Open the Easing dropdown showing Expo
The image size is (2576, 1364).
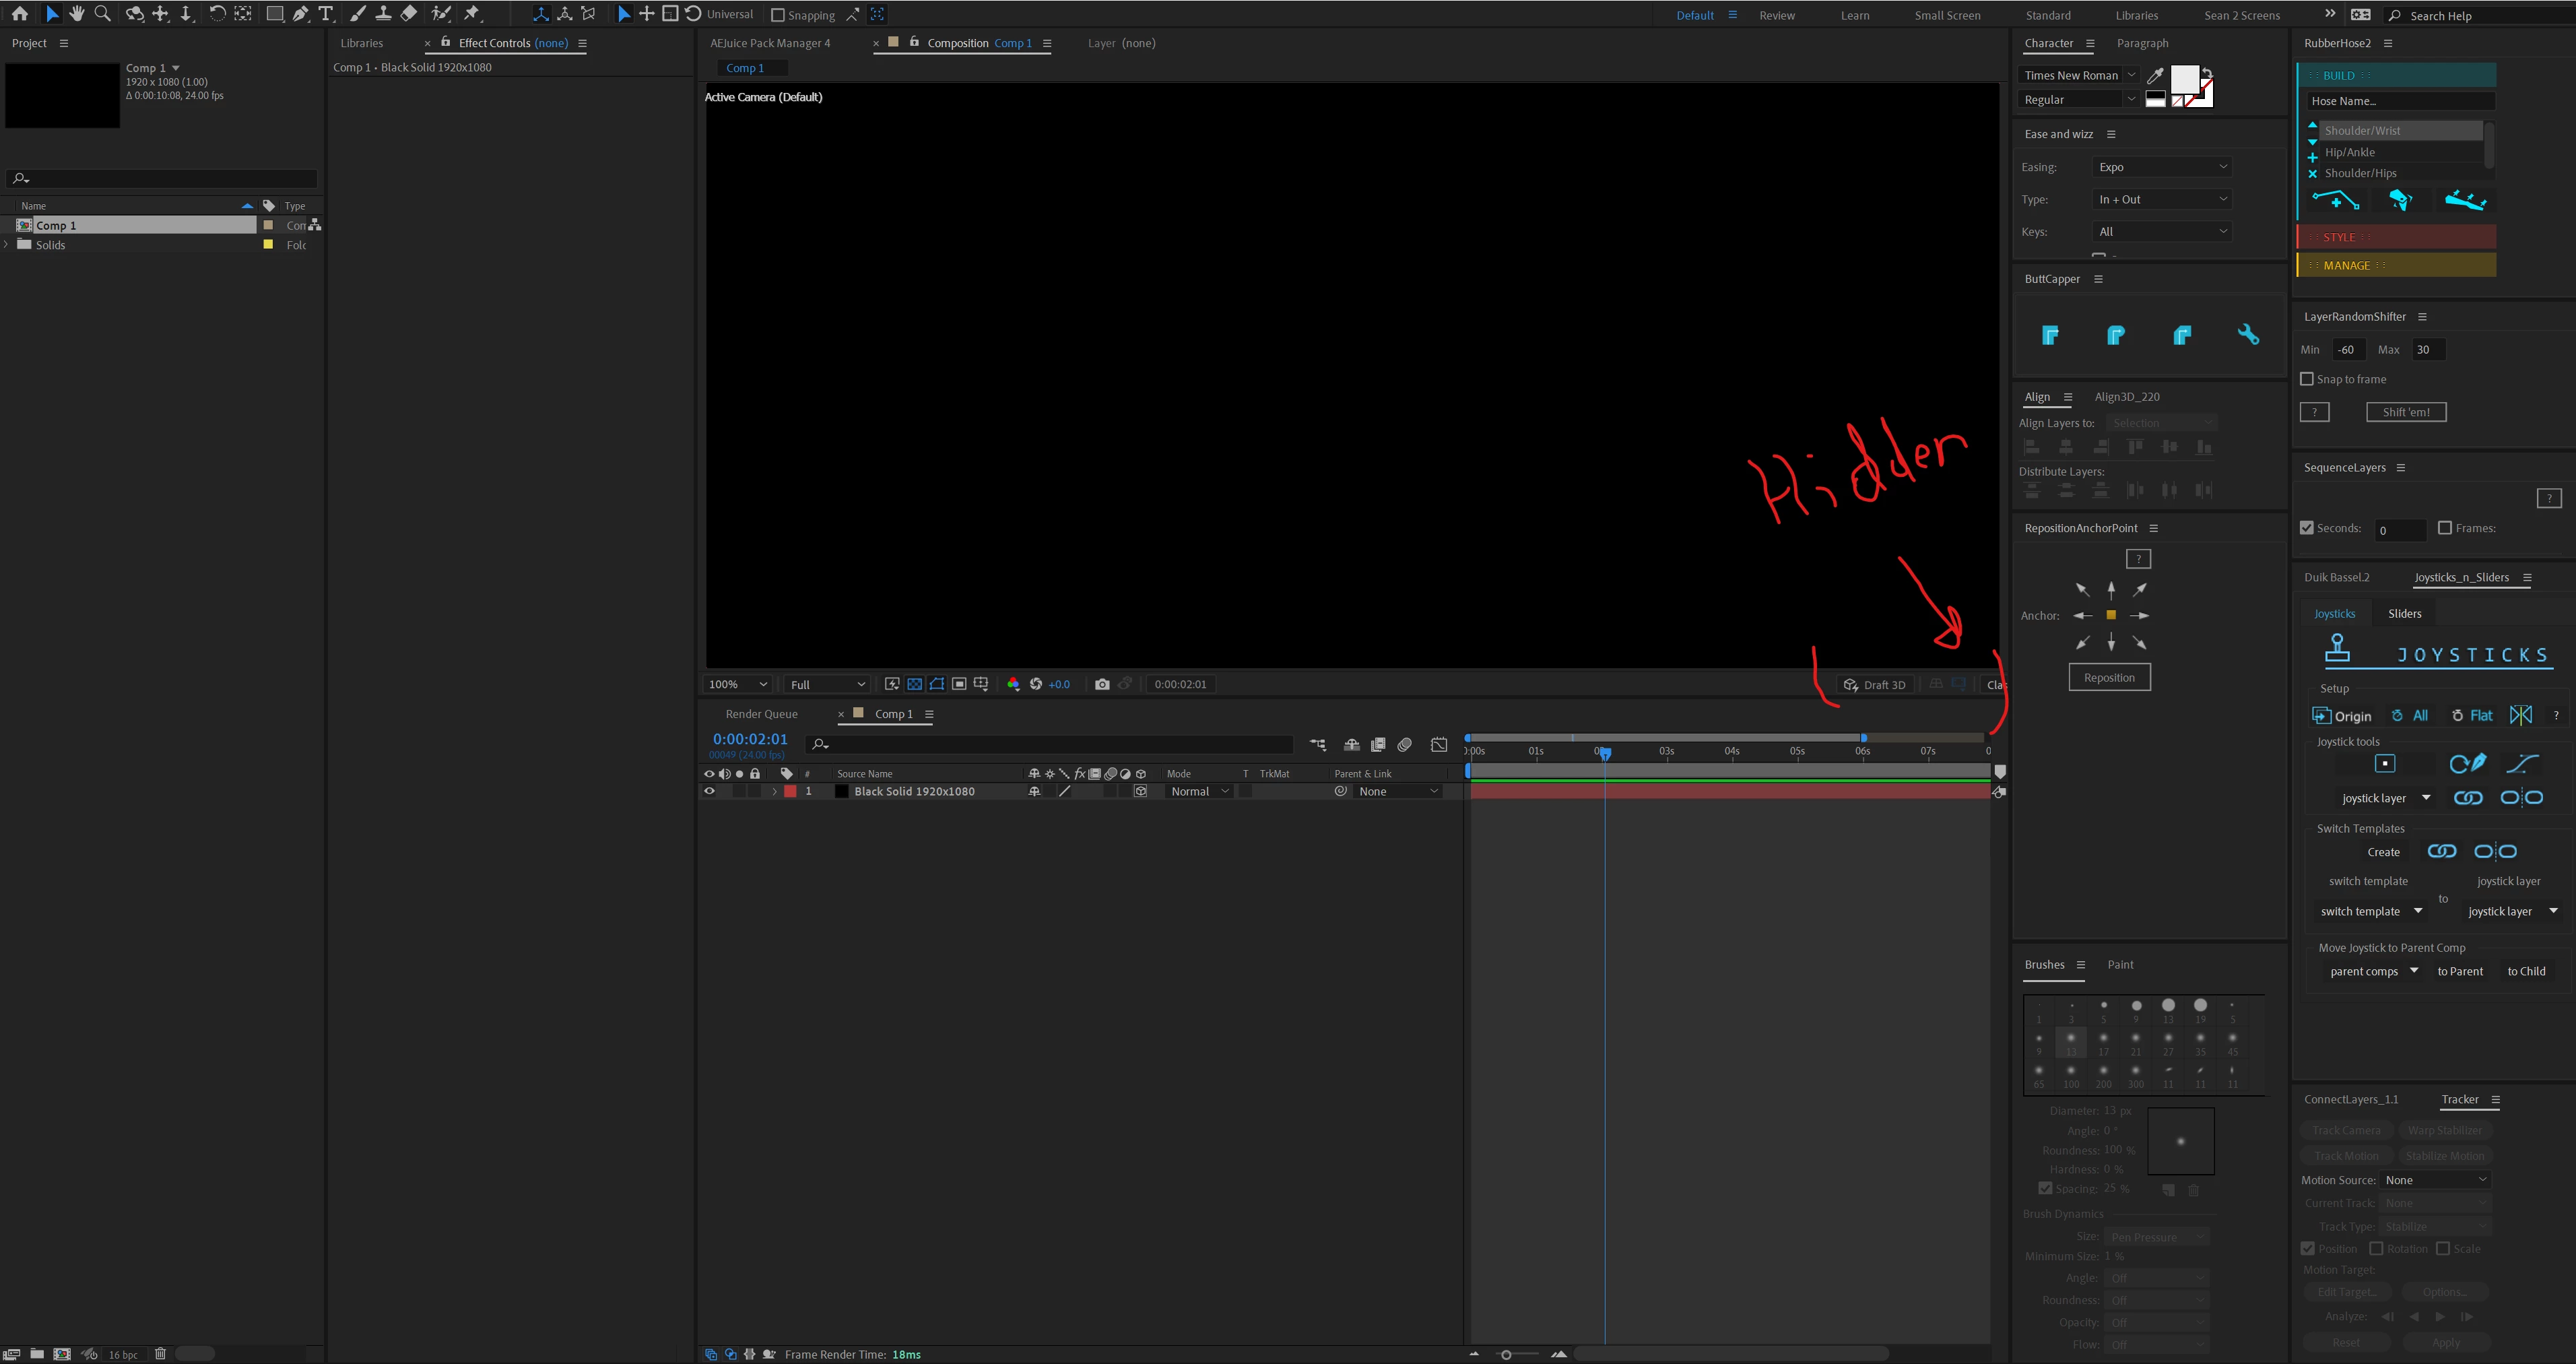2162,167
